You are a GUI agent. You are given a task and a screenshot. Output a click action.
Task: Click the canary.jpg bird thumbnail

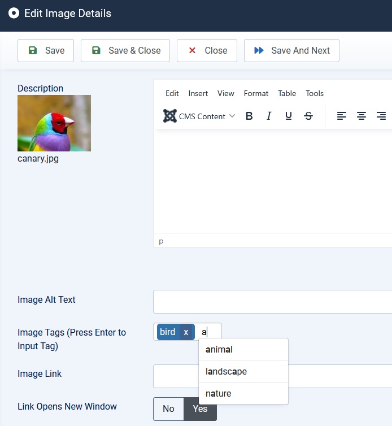pos(54,123)
